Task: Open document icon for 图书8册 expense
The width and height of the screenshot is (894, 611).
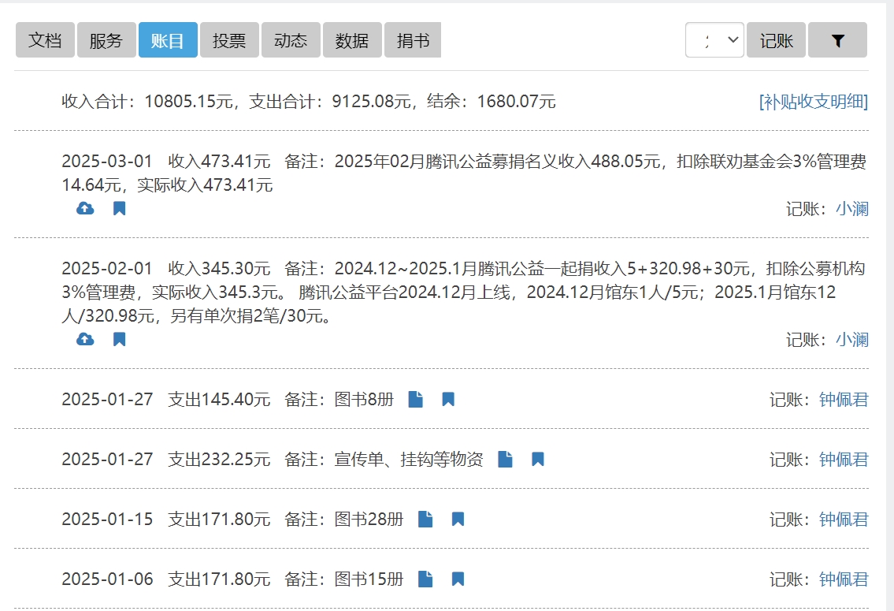Action: point(416,400)
